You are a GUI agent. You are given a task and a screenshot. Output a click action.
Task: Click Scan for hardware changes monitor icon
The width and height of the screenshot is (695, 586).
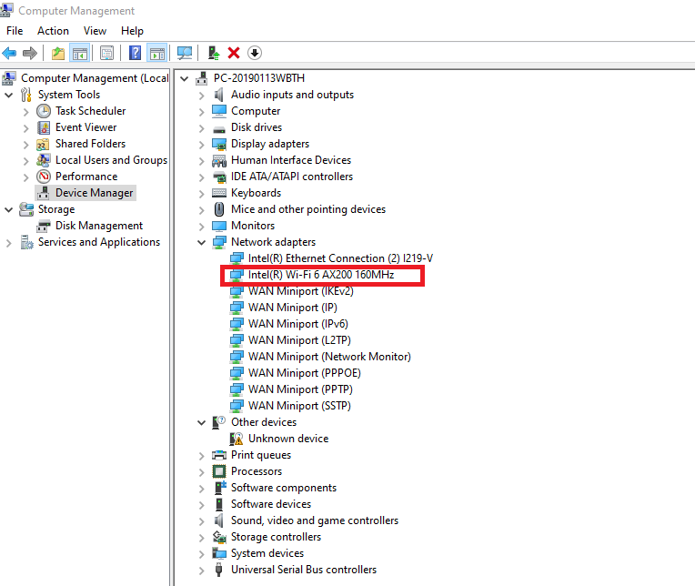click(185, 53)
